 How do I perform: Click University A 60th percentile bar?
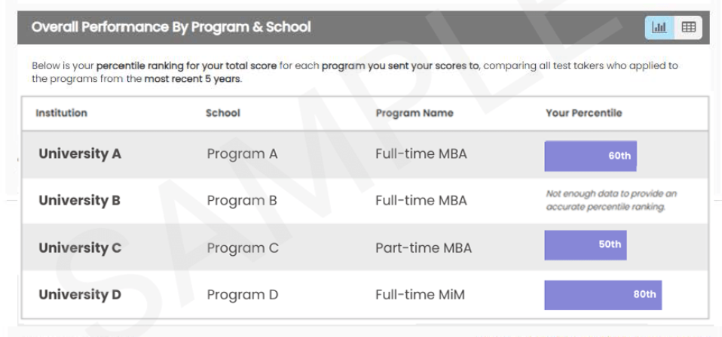pyautogui.click(x=590, y=156)
